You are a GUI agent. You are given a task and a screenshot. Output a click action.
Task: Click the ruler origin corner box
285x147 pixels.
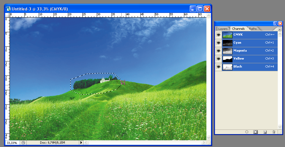[7, 15]
